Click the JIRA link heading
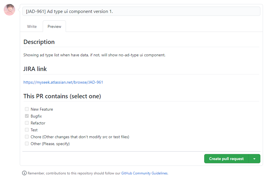 [35, 69]
